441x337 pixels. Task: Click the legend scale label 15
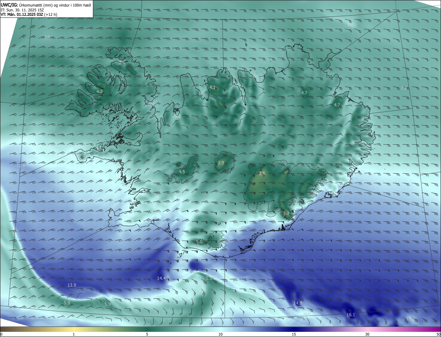tap(294, 334)
